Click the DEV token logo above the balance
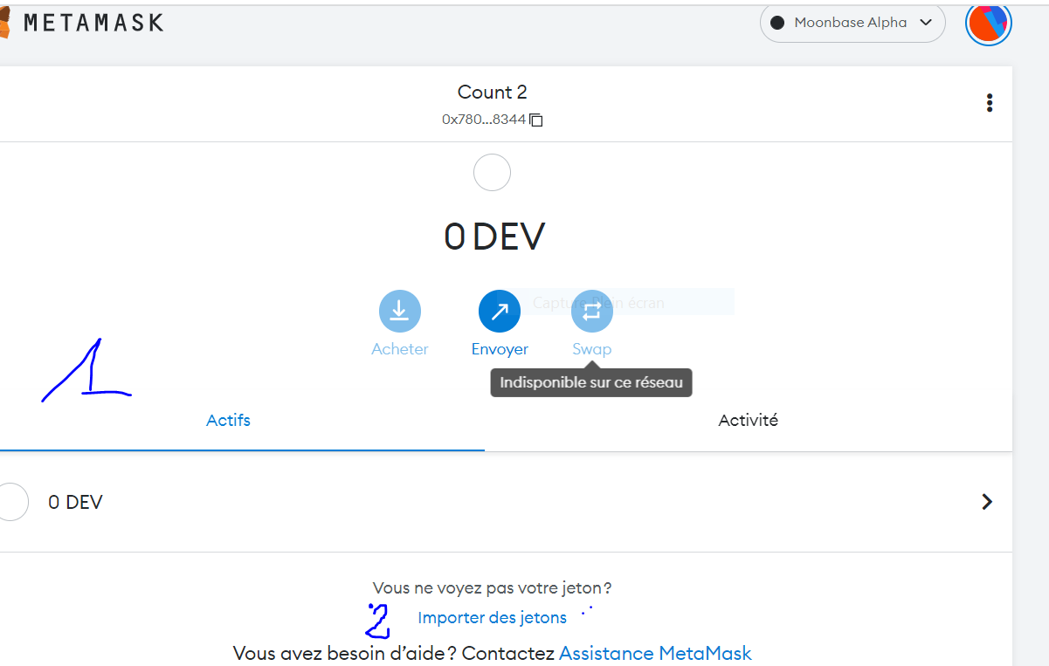 point(492,173)
